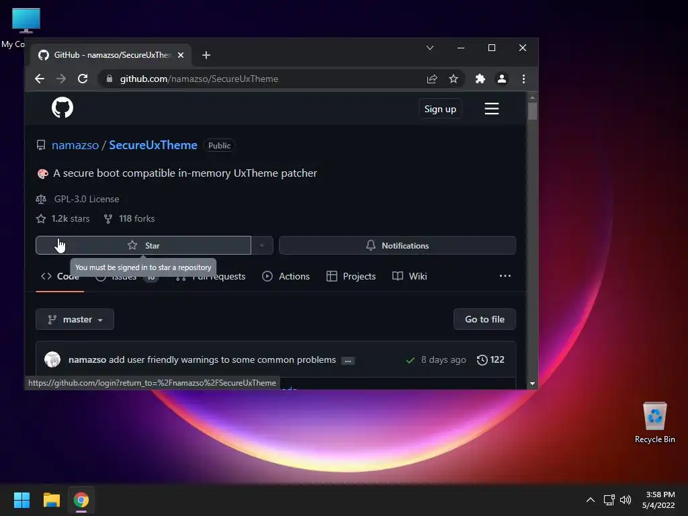Open the master branch dropdown
688x516 pixels.
click(75, 319)
